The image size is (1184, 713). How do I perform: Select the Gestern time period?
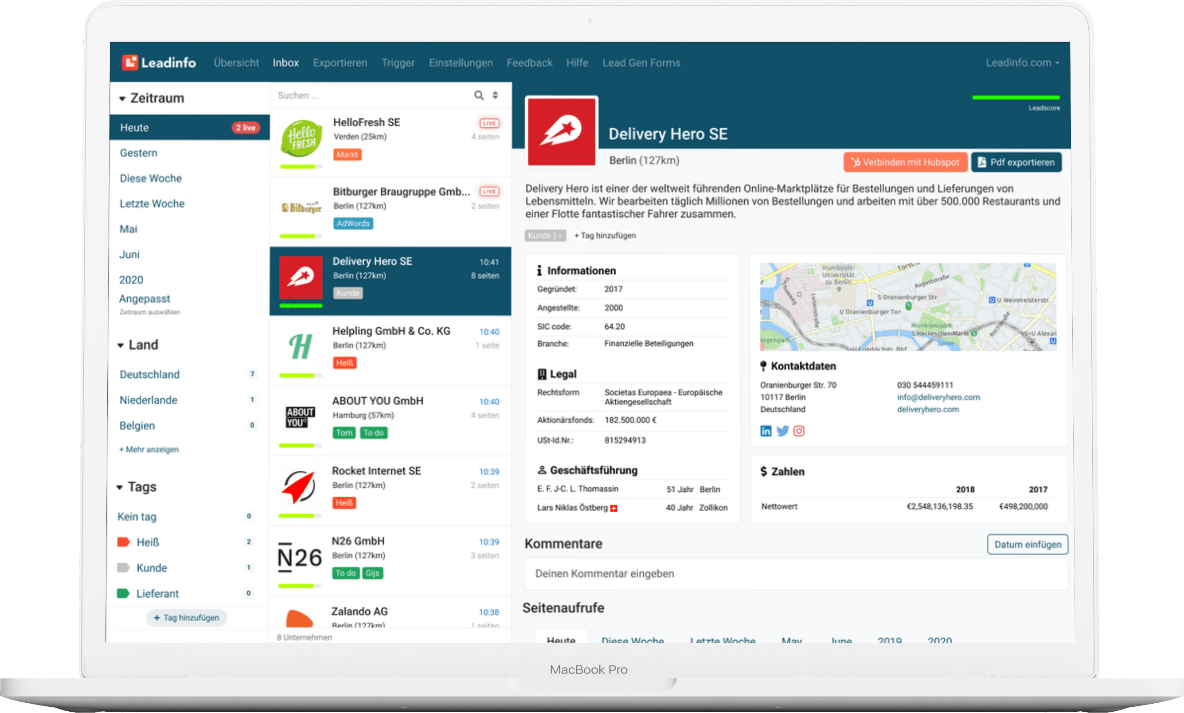139,153
